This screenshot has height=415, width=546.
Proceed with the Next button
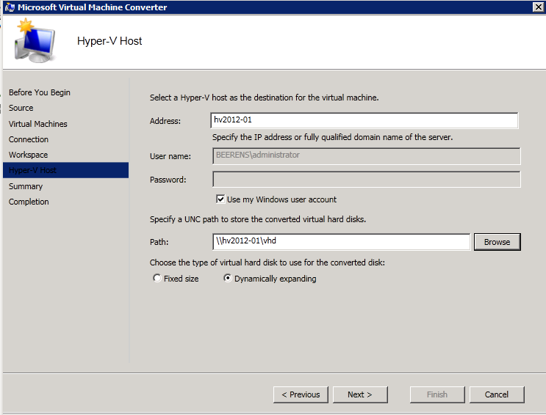tap(360, 394)
